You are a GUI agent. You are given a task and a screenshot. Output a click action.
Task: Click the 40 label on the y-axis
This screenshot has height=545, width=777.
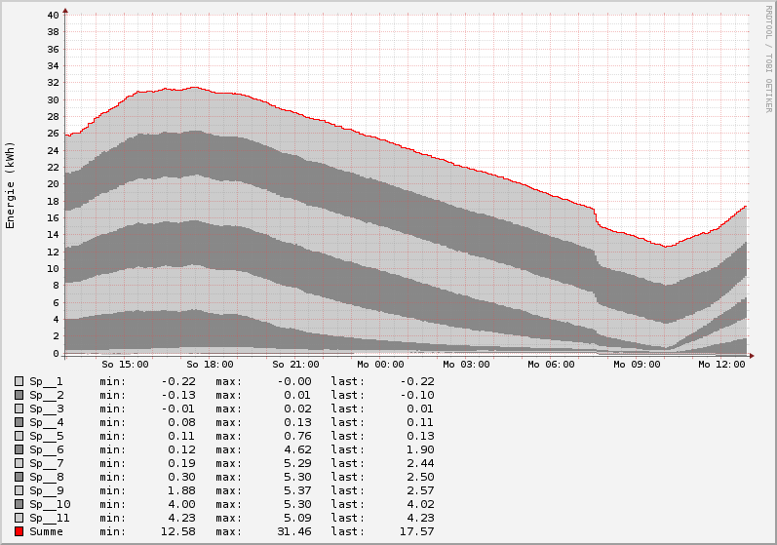point(53,15)
